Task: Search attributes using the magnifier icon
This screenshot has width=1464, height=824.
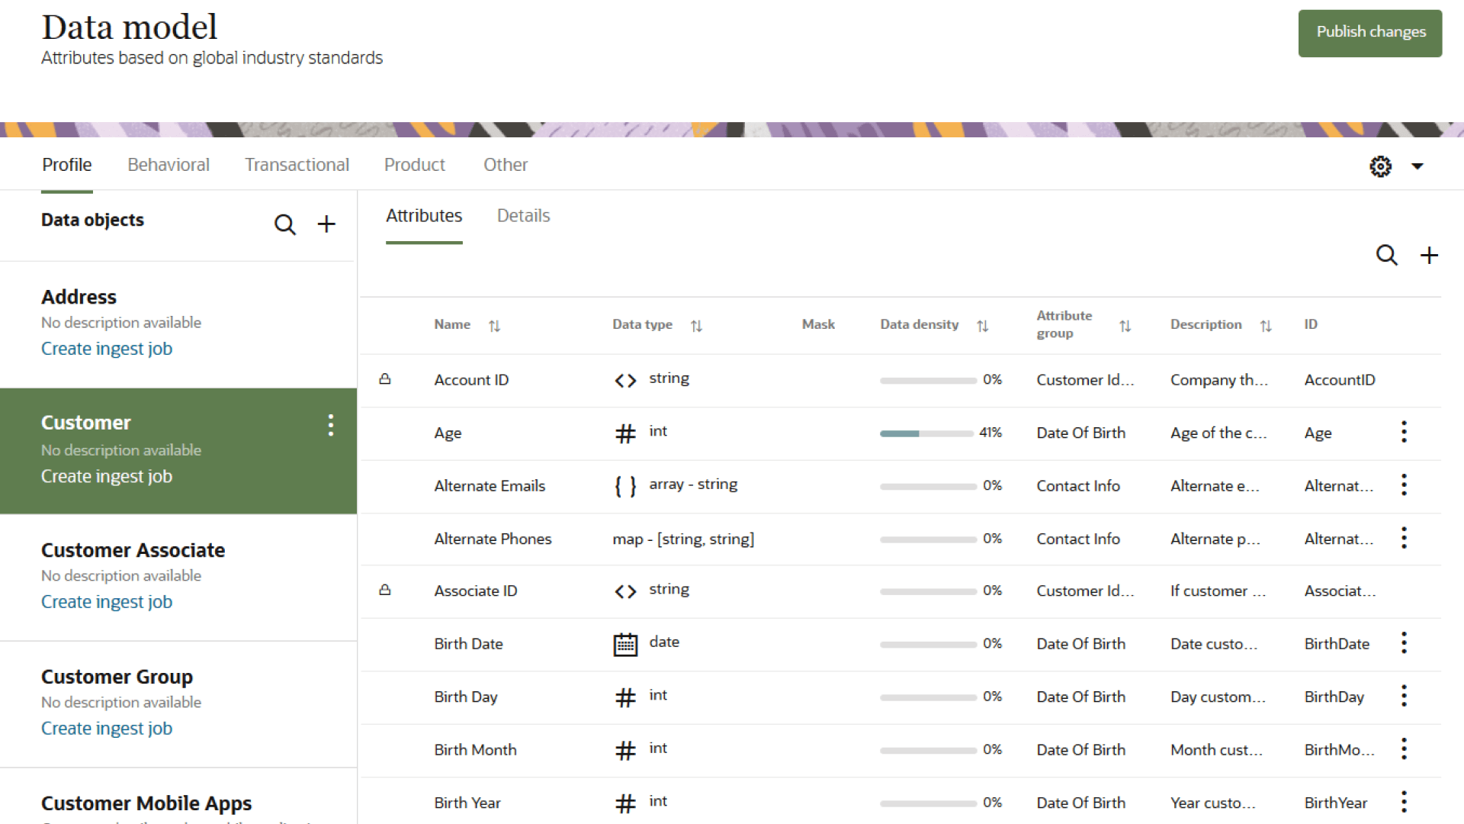Action: 1387,255
